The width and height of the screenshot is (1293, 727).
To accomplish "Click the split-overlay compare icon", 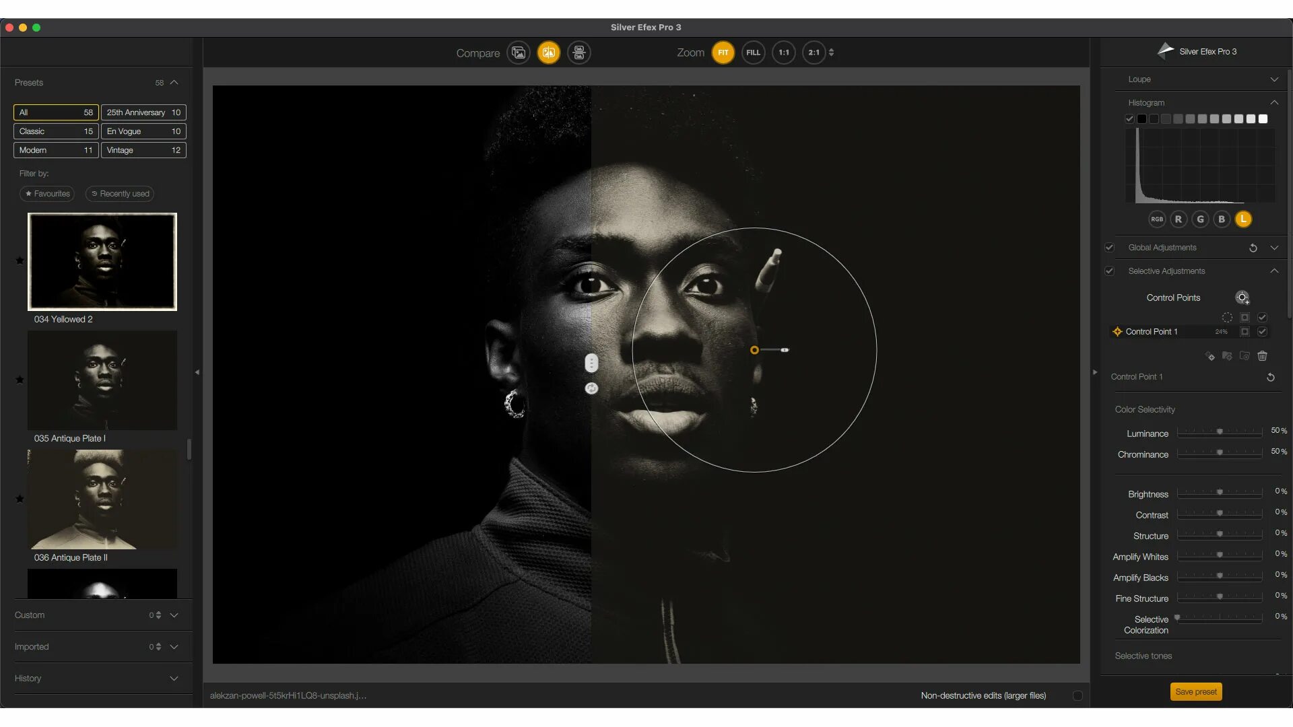I will 549,53.
